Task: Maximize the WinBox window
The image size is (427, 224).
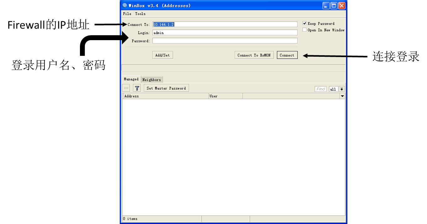Action: pyautogui.click(x=334, y=6)
